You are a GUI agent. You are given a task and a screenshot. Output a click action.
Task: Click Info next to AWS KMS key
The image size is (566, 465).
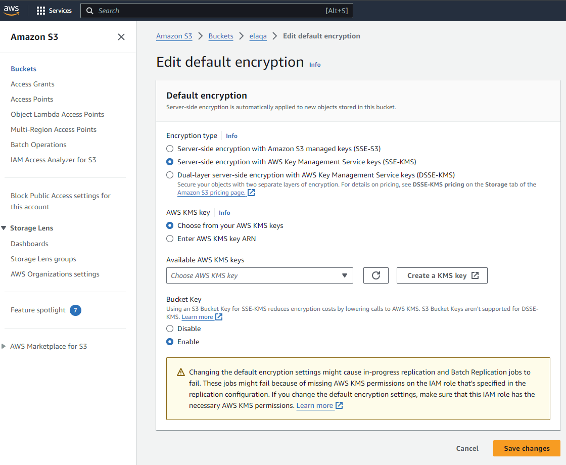(x=224, y=213)
